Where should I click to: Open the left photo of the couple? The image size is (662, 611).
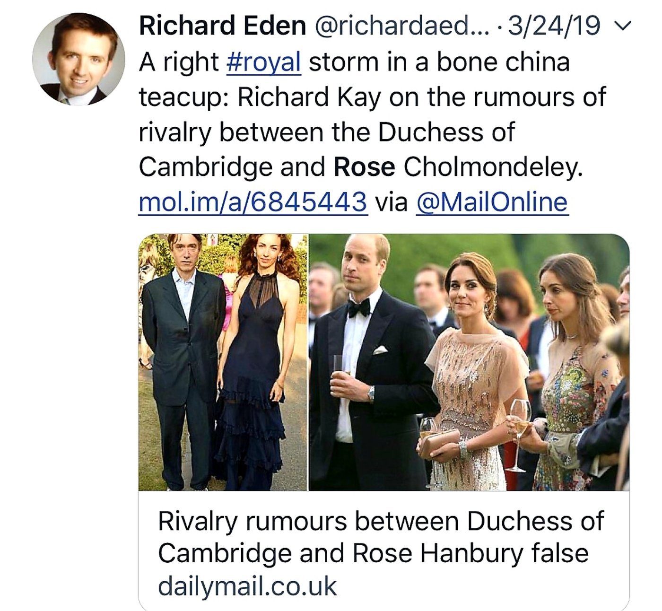coord(223,362)
